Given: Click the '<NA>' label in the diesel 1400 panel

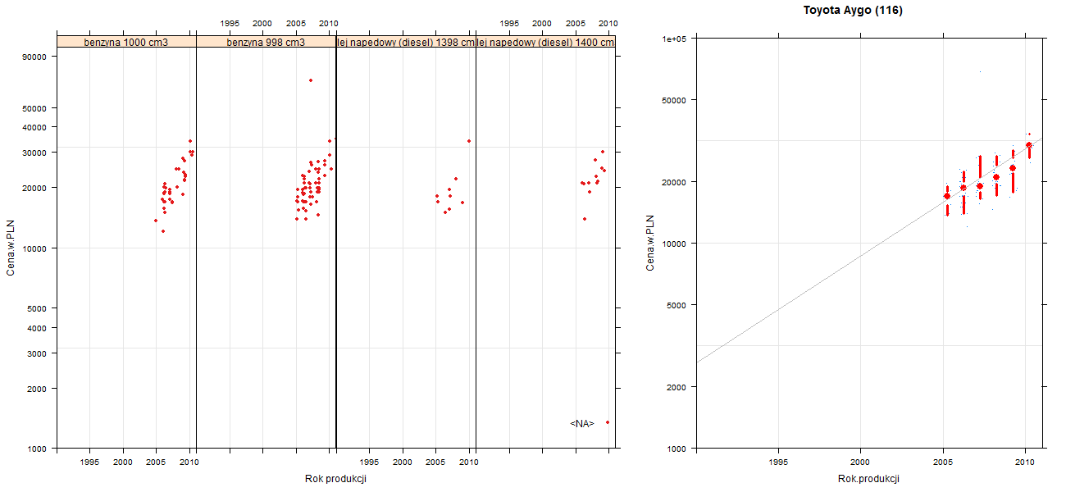Looking at the screenshot, I should pos(581,423).
